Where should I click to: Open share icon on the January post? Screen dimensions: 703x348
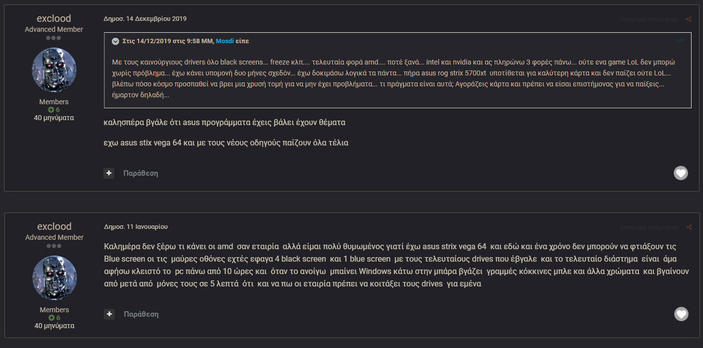pos(689,227)
